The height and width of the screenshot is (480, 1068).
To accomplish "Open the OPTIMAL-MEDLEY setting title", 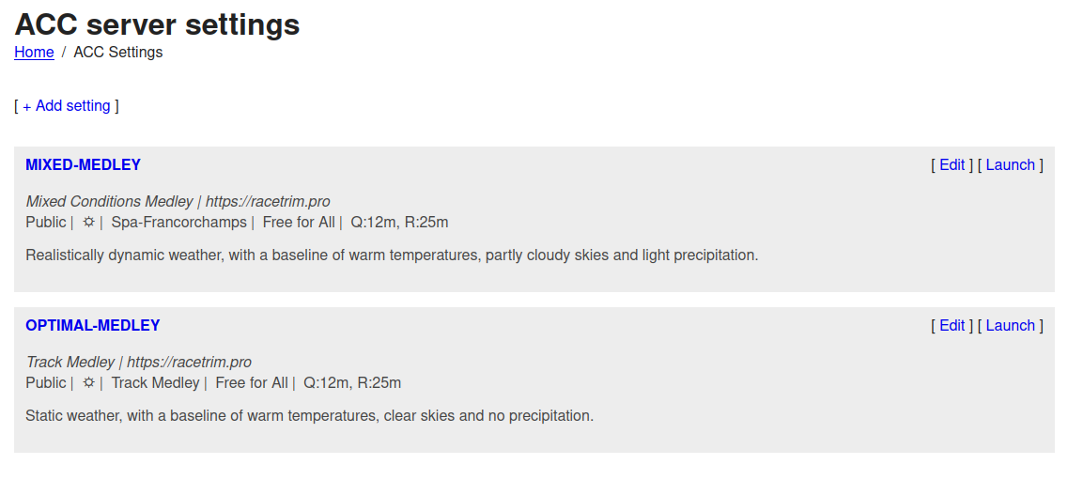I will click(92, 326).
